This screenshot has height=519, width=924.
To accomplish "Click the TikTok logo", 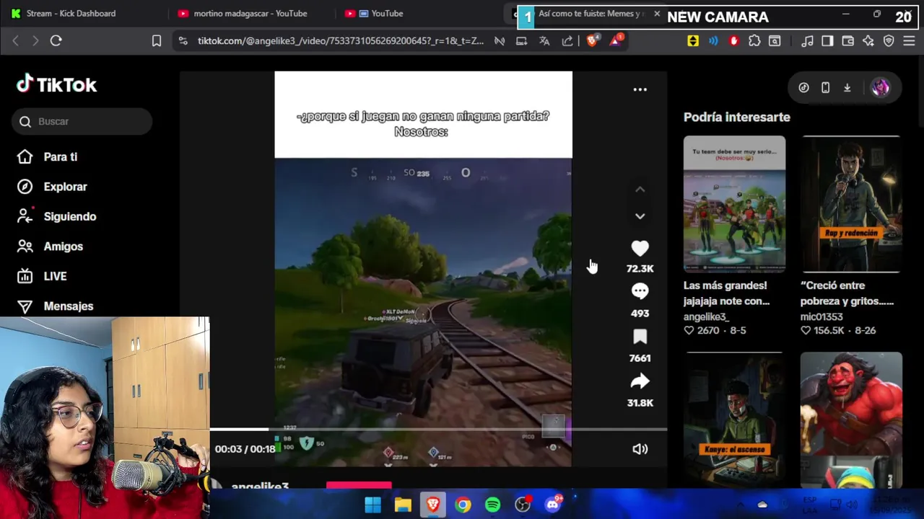I will tap(56, 84).
